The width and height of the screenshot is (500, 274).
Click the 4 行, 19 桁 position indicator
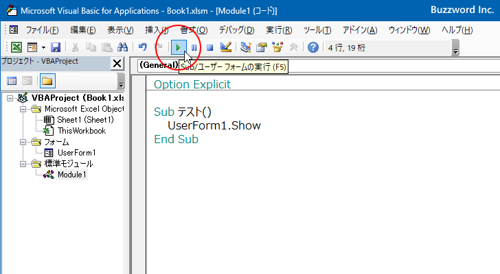[347, 48]
